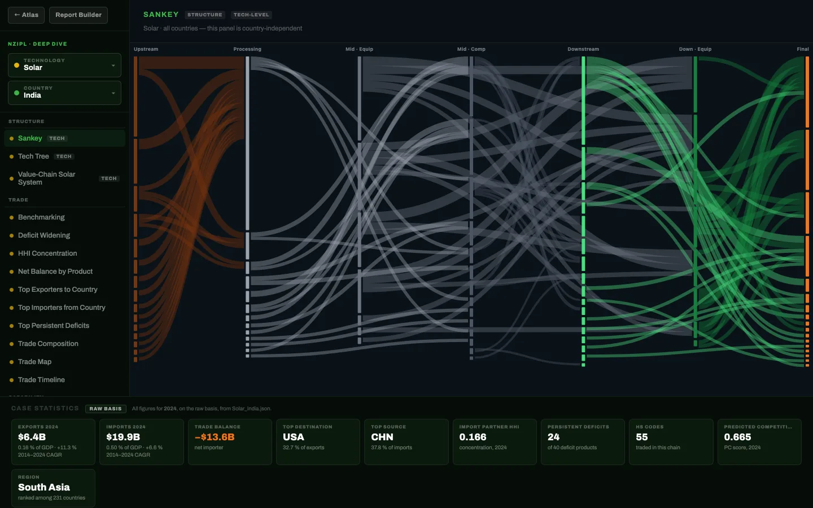Open the Tech Tree view
Image resolution: width=813 pixels, height=508 pixels.
pos(64,156)
